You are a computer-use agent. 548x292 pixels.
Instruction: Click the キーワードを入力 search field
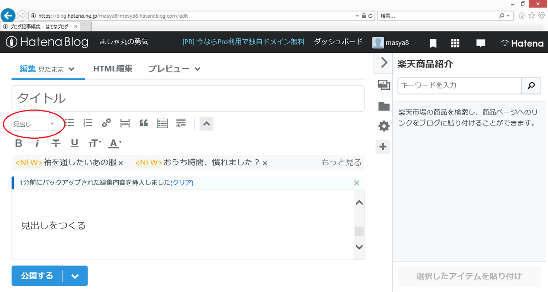(x=460, y=85)
